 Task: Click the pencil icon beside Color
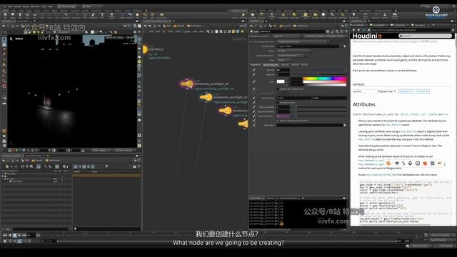pyautogui.click(x=254, y=81)
